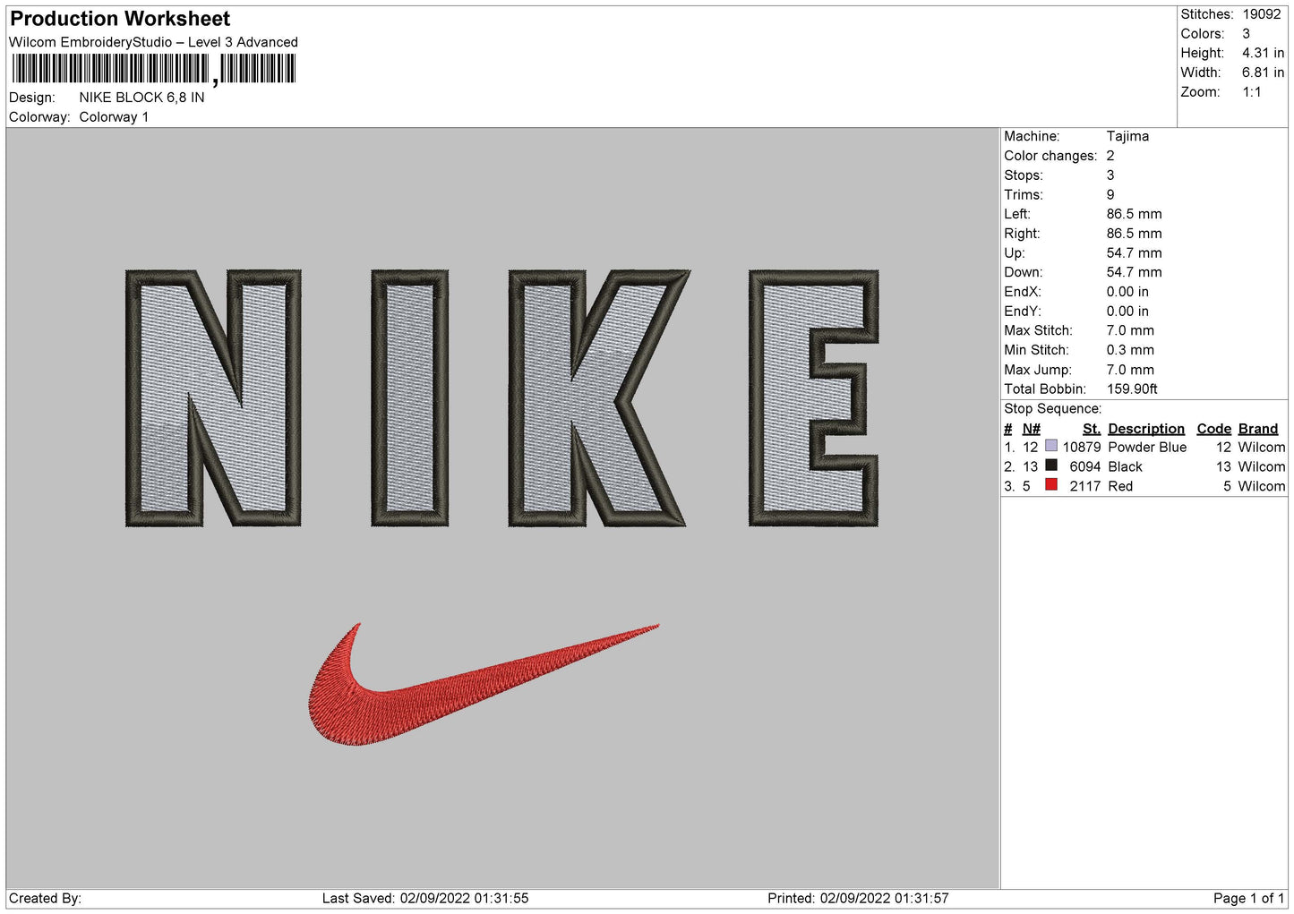Click stitch count 10879 in Powder Blue row
1294x914 pixels.
[1082, 447]
